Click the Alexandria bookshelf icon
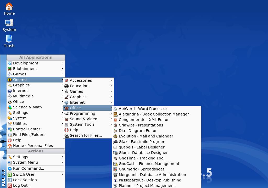 click(x=115, y=114)
